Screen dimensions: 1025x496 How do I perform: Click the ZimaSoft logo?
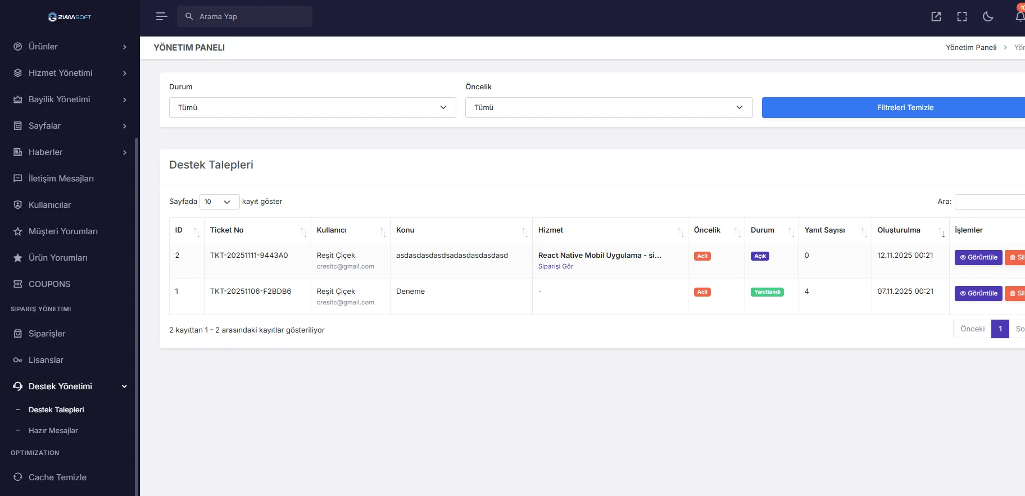pos(70,17)
